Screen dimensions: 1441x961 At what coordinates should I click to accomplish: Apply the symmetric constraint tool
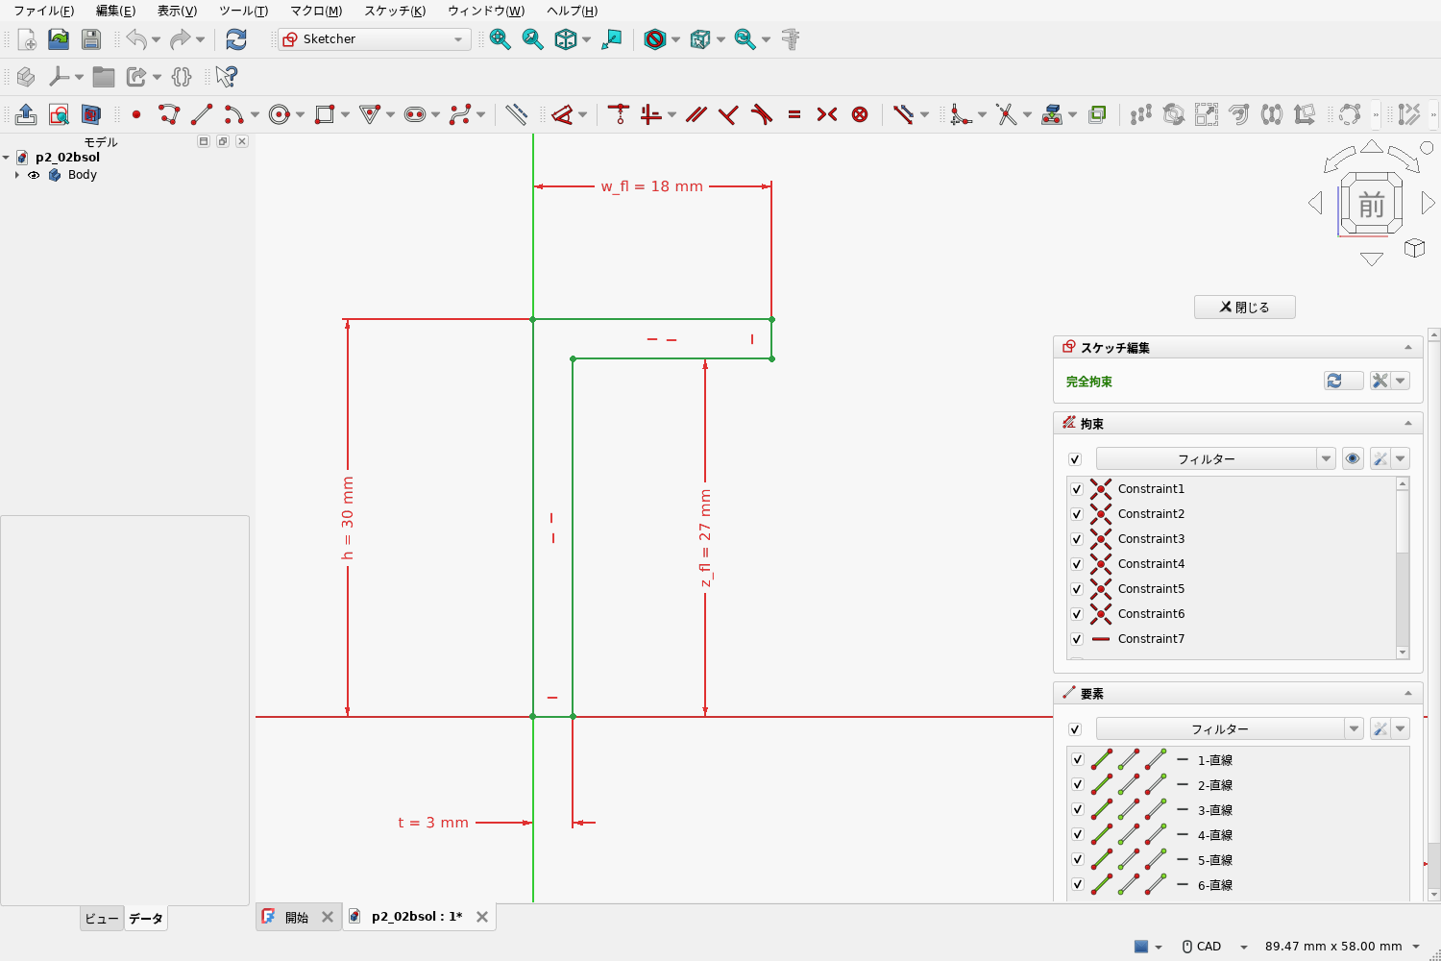pos(827,114)
